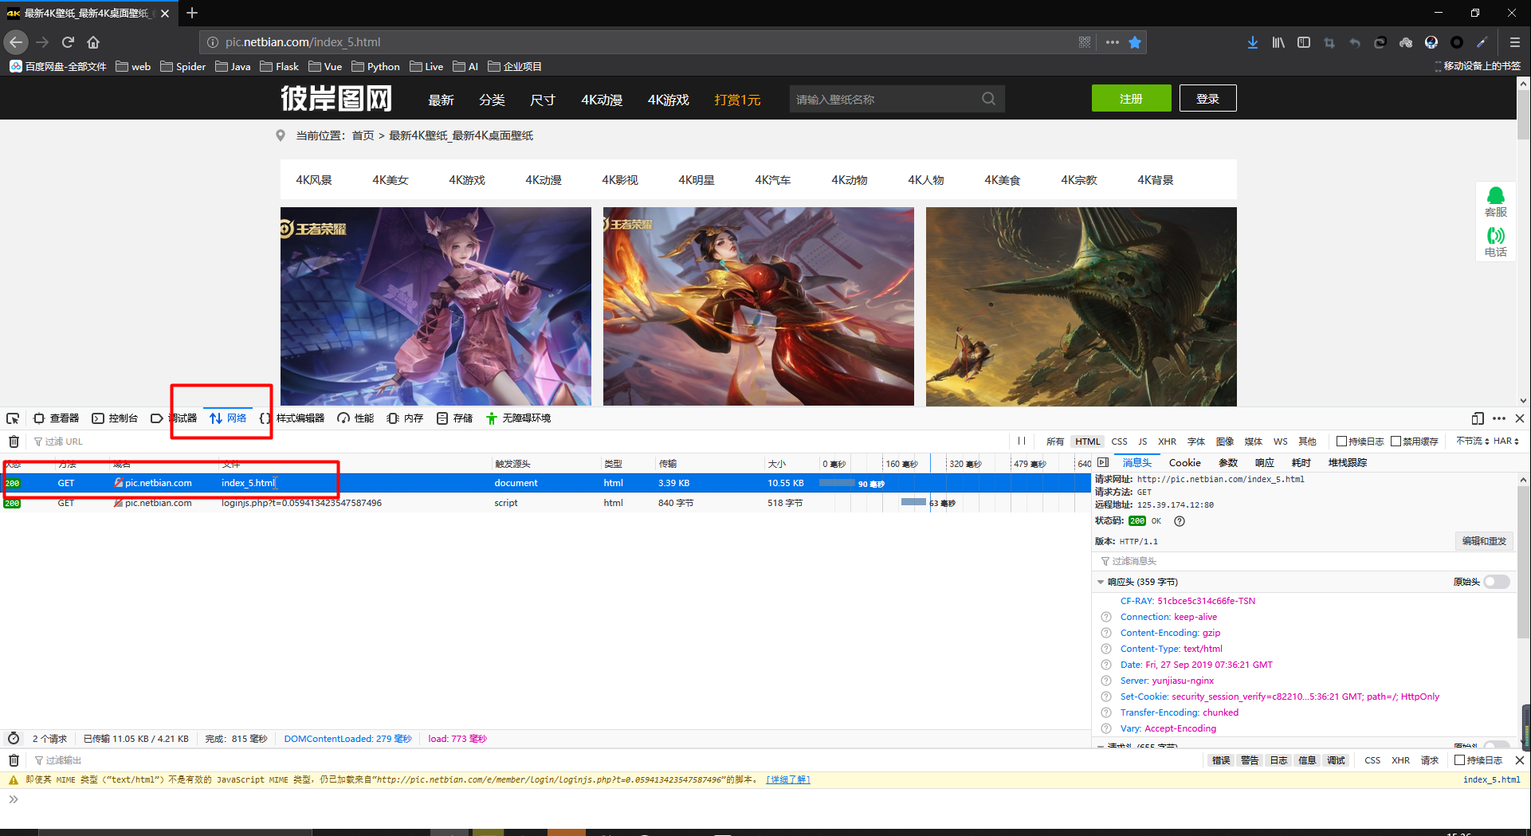The image size is (1531, 836).
Task: Switch to 样式编辑器 style editor tab
Action: (292, 418)
